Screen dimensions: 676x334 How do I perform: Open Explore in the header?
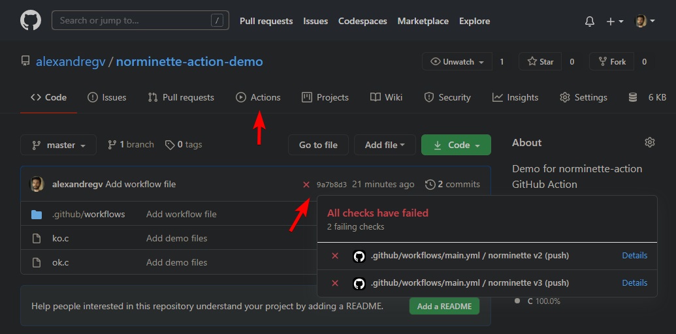point(474,21)
